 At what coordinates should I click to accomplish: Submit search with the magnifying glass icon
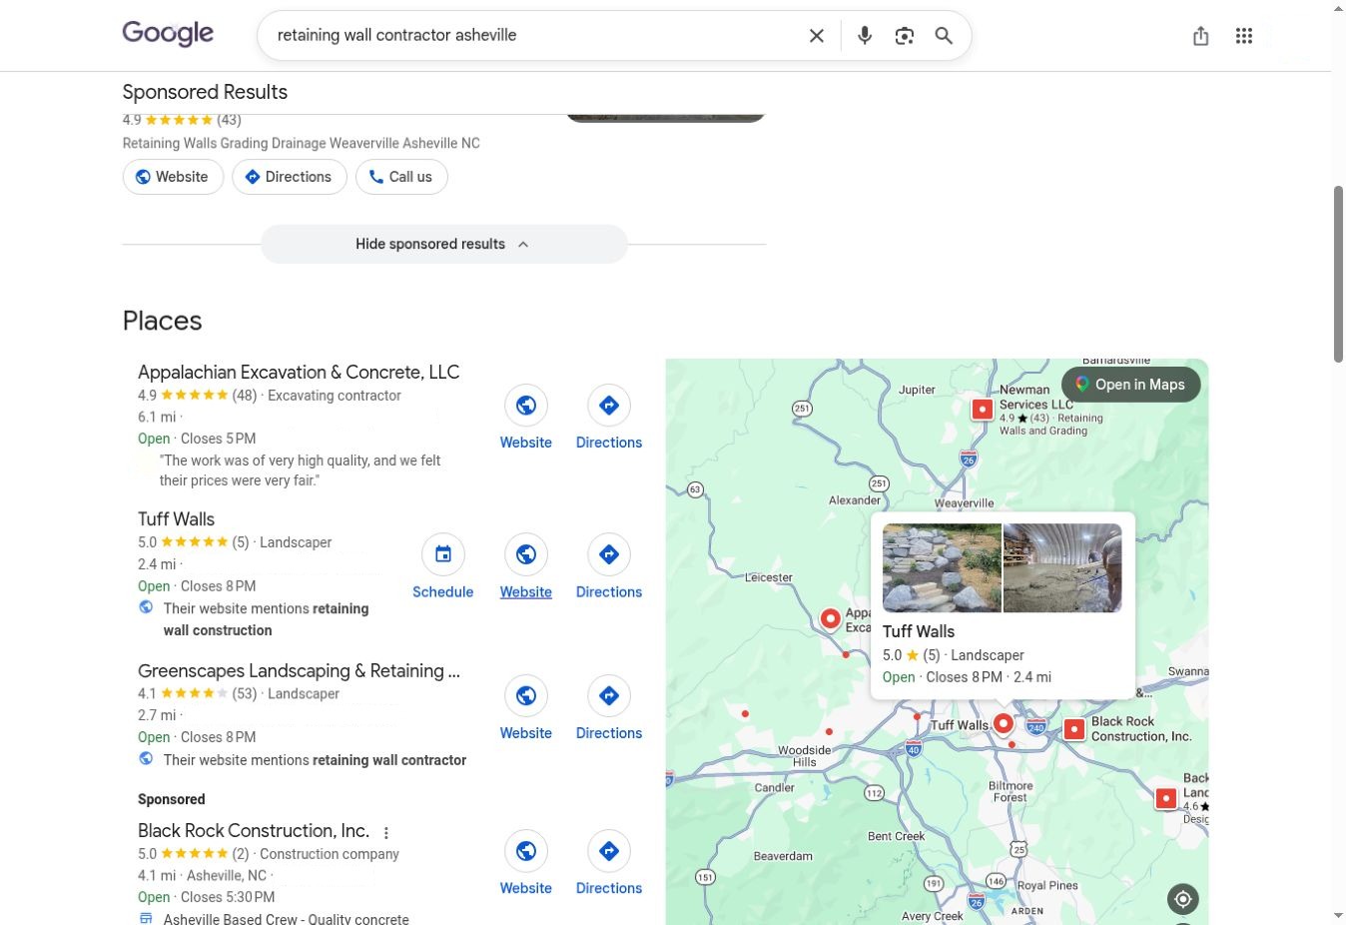coord(944,36)
